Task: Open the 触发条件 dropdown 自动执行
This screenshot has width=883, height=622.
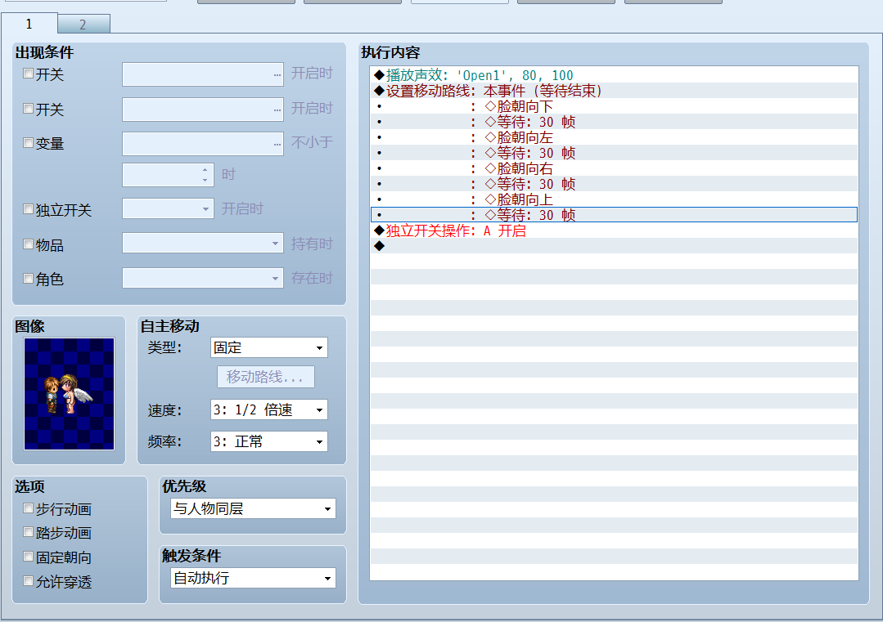Action: click(253, 578)
